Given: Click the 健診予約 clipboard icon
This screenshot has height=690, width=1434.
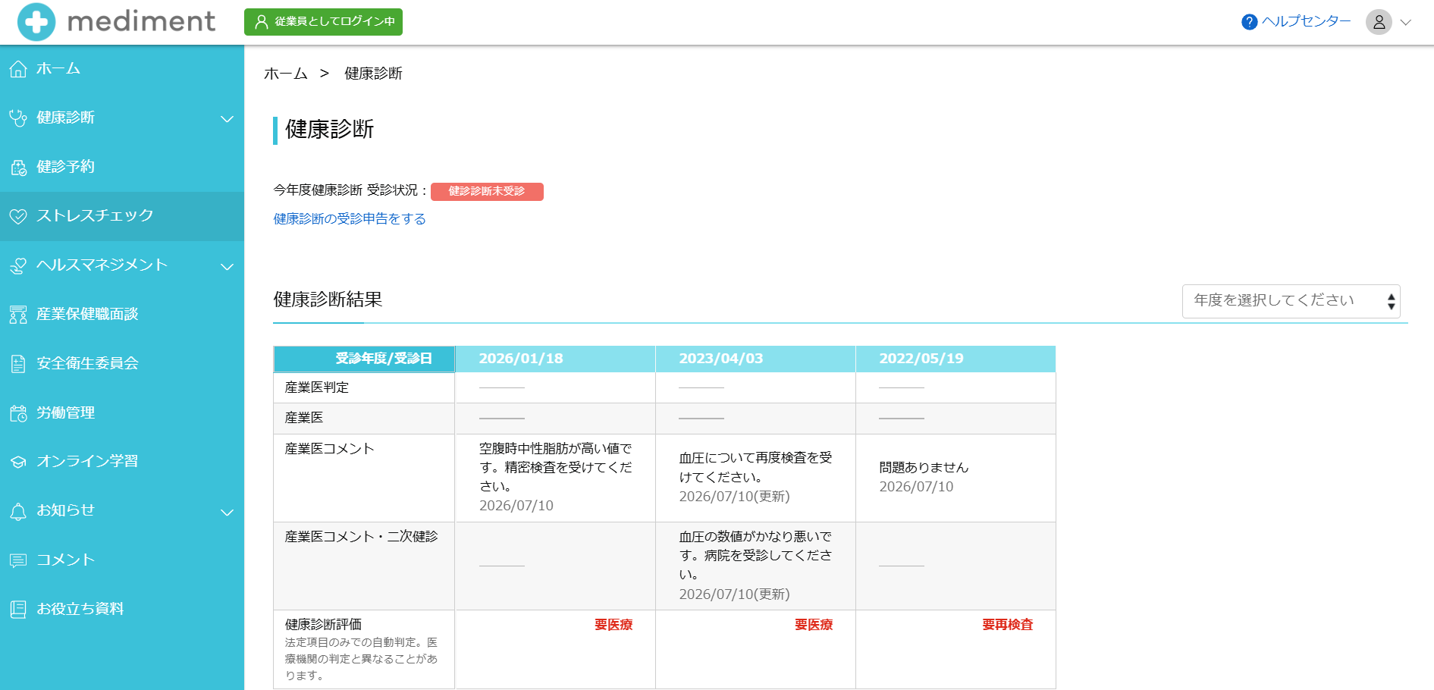Looking at the screenshot, I should point(18,168).
